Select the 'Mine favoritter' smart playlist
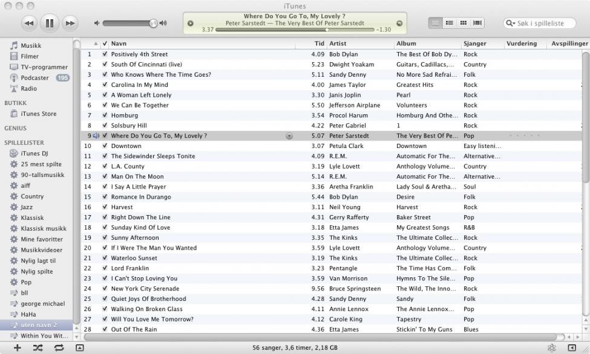Image resolution: width=590 pixels, height=354 pixels. [x=42, y=239]
